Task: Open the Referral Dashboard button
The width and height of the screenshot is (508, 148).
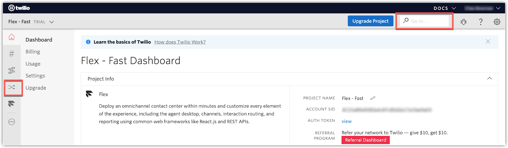Action: click(365, 140)
